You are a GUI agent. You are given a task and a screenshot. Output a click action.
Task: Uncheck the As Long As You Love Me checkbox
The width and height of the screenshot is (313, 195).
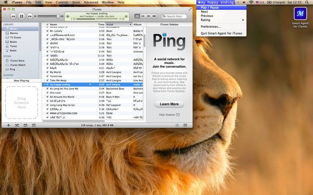[47, 89]
